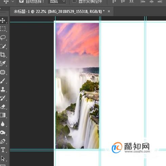Expand the move tool preset arrow
166x166 pixels.
(13, 1)
